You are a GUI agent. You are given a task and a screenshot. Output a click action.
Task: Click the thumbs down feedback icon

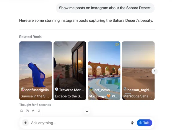coord(39,111)
